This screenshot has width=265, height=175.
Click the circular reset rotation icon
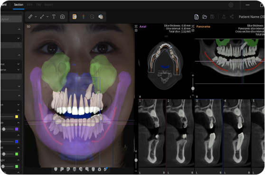[x=92, y=17]
